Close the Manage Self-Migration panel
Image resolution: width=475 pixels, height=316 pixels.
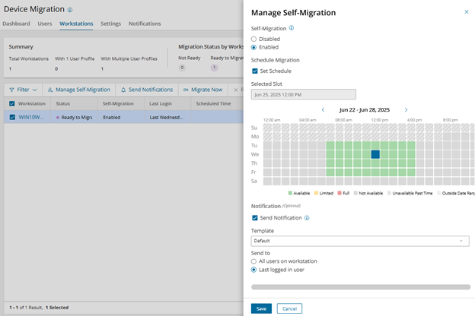(x=466, y=12)
